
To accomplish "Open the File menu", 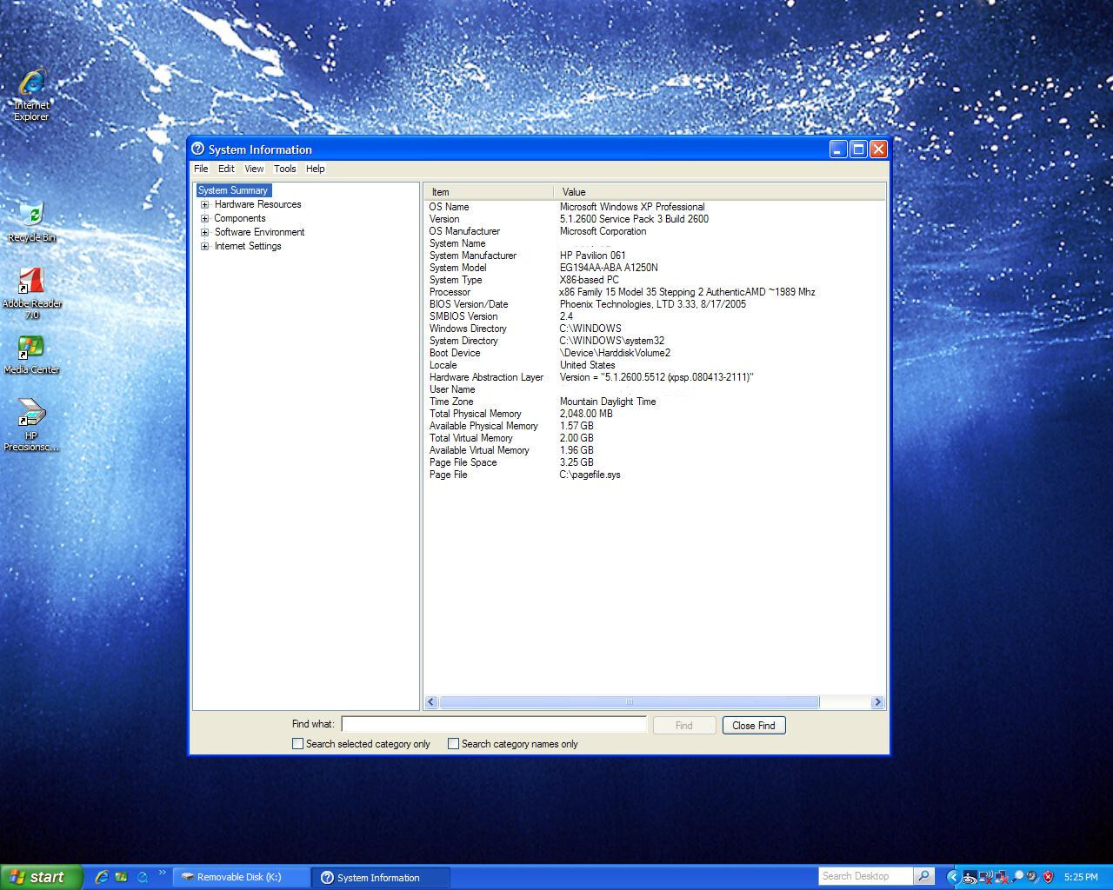I will (x=201, y=169).
